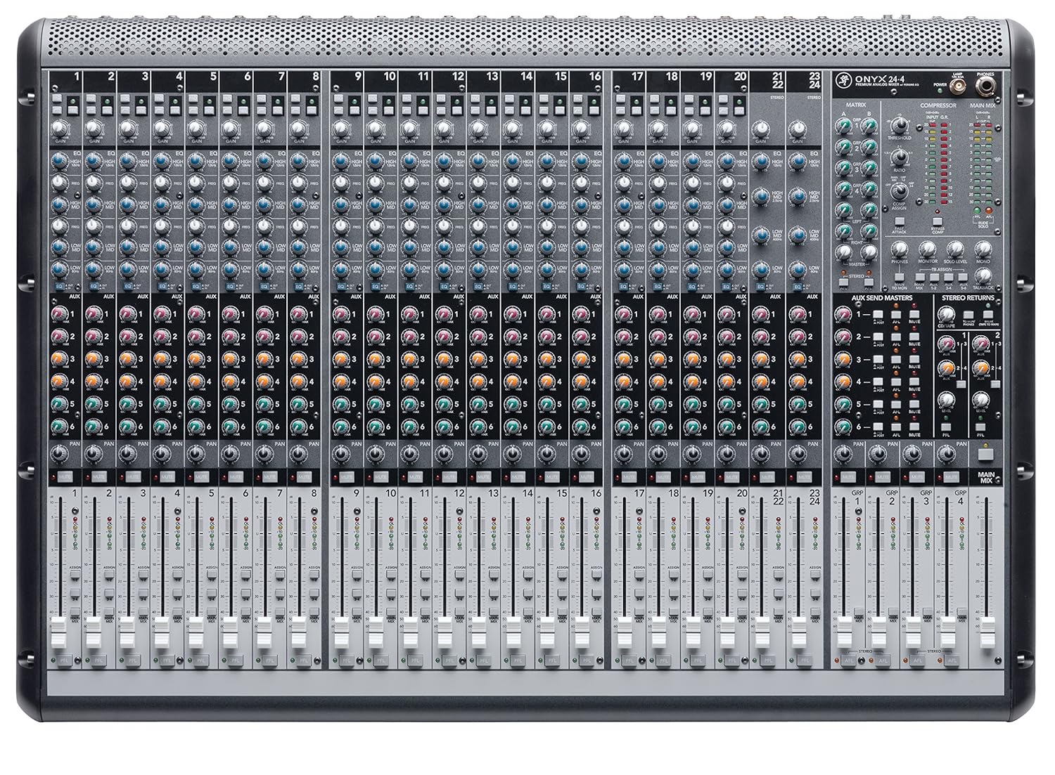Click the CD/Tape level knob
The width and height of the screenshot is (1055, 775).
click(945, 315)
